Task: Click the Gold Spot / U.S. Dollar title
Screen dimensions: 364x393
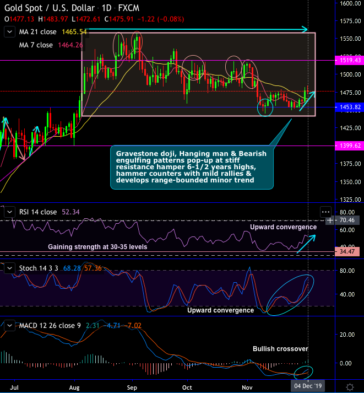Action: pyautogui.click(x=50, y=8)
